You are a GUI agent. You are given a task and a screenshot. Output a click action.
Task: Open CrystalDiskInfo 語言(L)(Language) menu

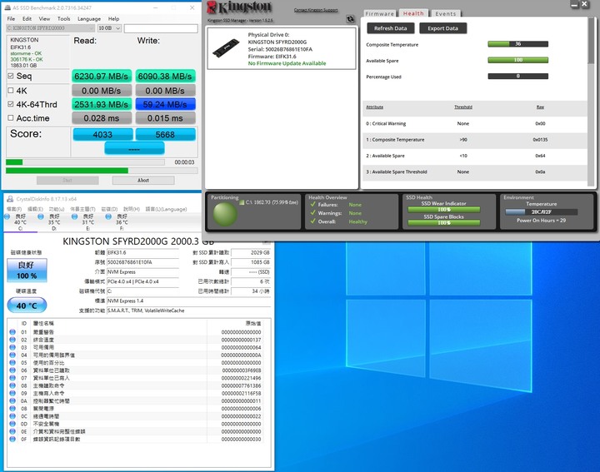click(166, 209)
